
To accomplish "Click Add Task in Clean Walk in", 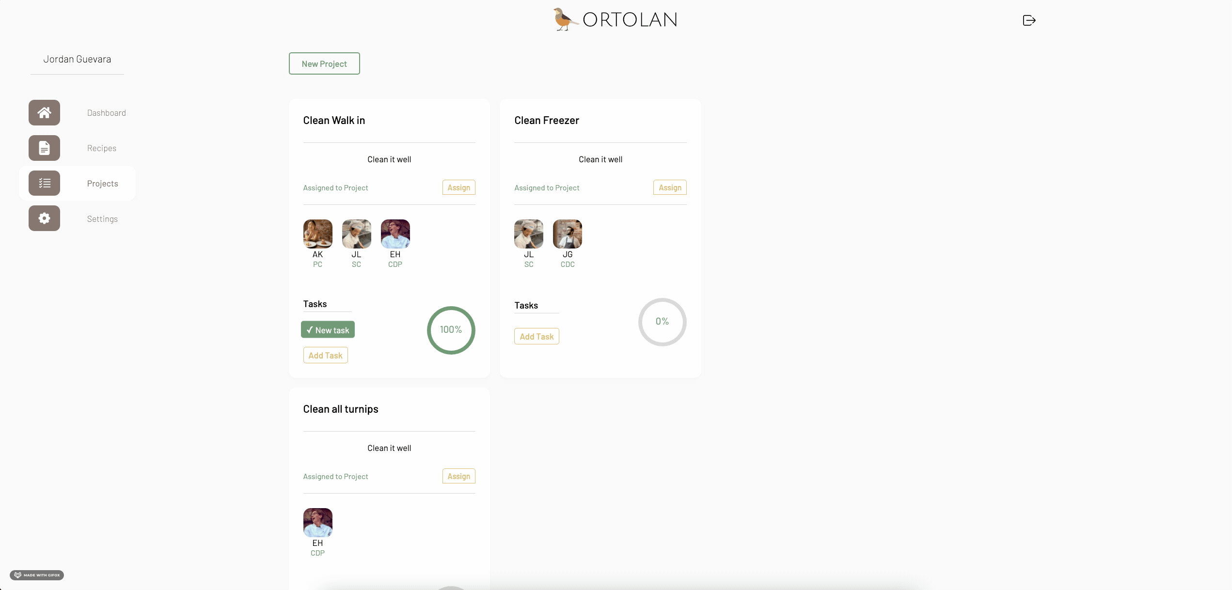I will tap(325, 356).
